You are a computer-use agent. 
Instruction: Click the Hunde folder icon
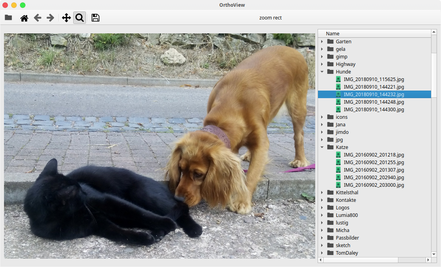(330, 72)
